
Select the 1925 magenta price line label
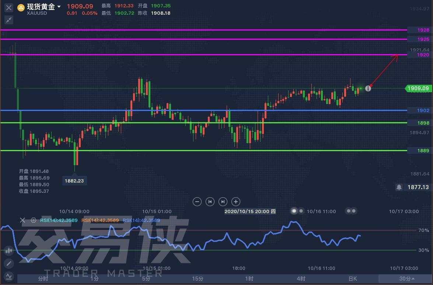423,39
